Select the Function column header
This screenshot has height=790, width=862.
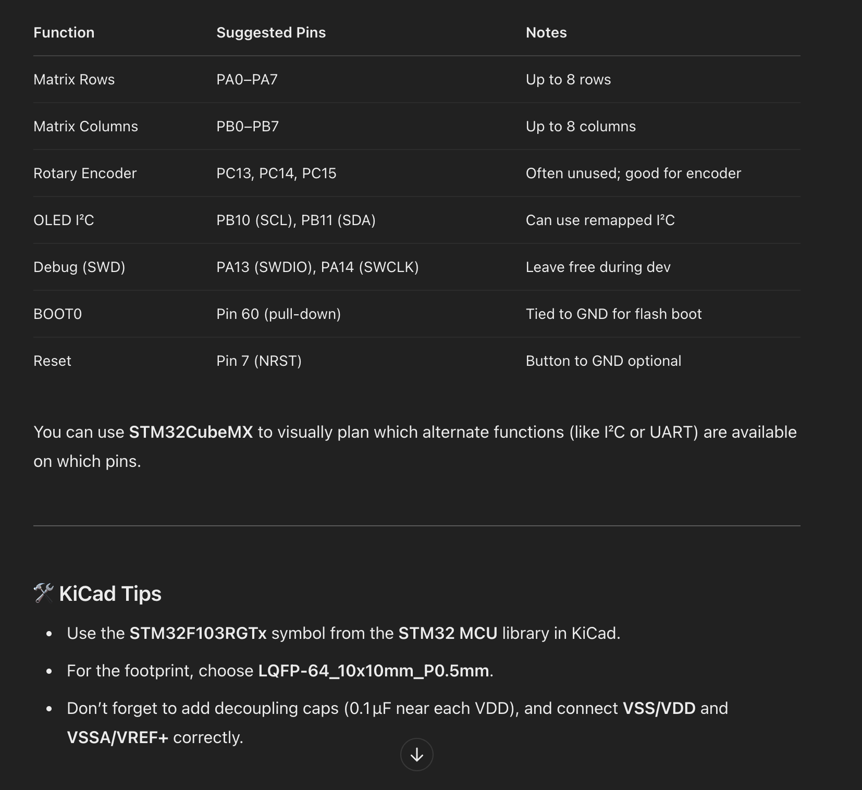coord(64,32)
